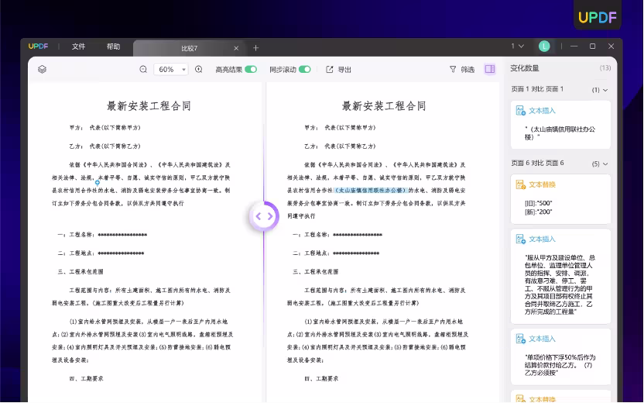Click the 导出 export button
The image size is (644, 403).
click(x=338, y=70)
